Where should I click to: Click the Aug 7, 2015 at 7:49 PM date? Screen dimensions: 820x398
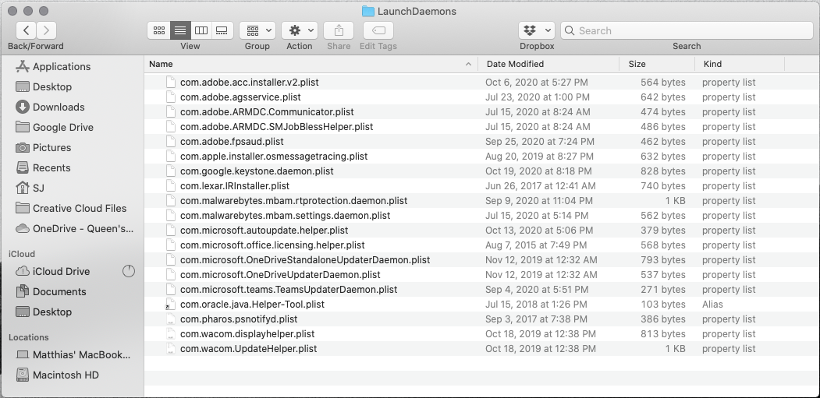[536, 245]
